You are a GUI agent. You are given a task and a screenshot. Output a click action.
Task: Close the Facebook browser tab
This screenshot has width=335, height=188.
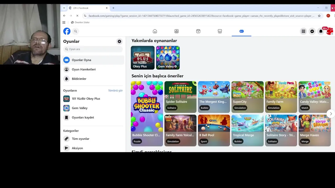(x=107, y=8)
